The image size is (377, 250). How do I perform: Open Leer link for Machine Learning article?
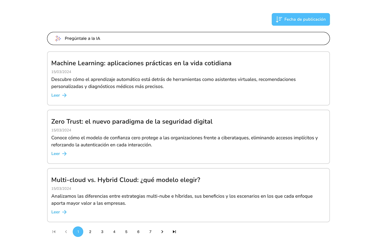[56, 95]
